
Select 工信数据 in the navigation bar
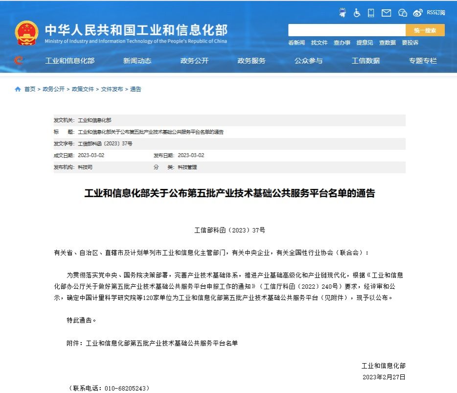[366, 61]
